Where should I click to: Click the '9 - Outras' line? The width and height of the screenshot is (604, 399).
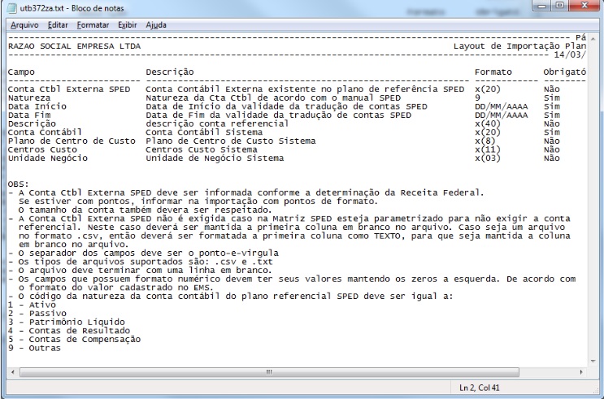point(34,348)
